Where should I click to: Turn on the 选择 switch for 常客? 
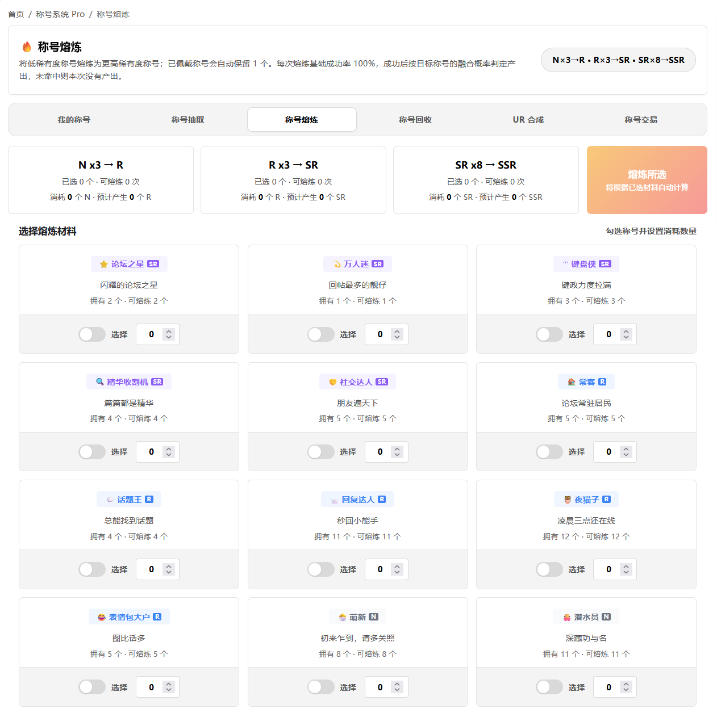[x=549, y=452]
